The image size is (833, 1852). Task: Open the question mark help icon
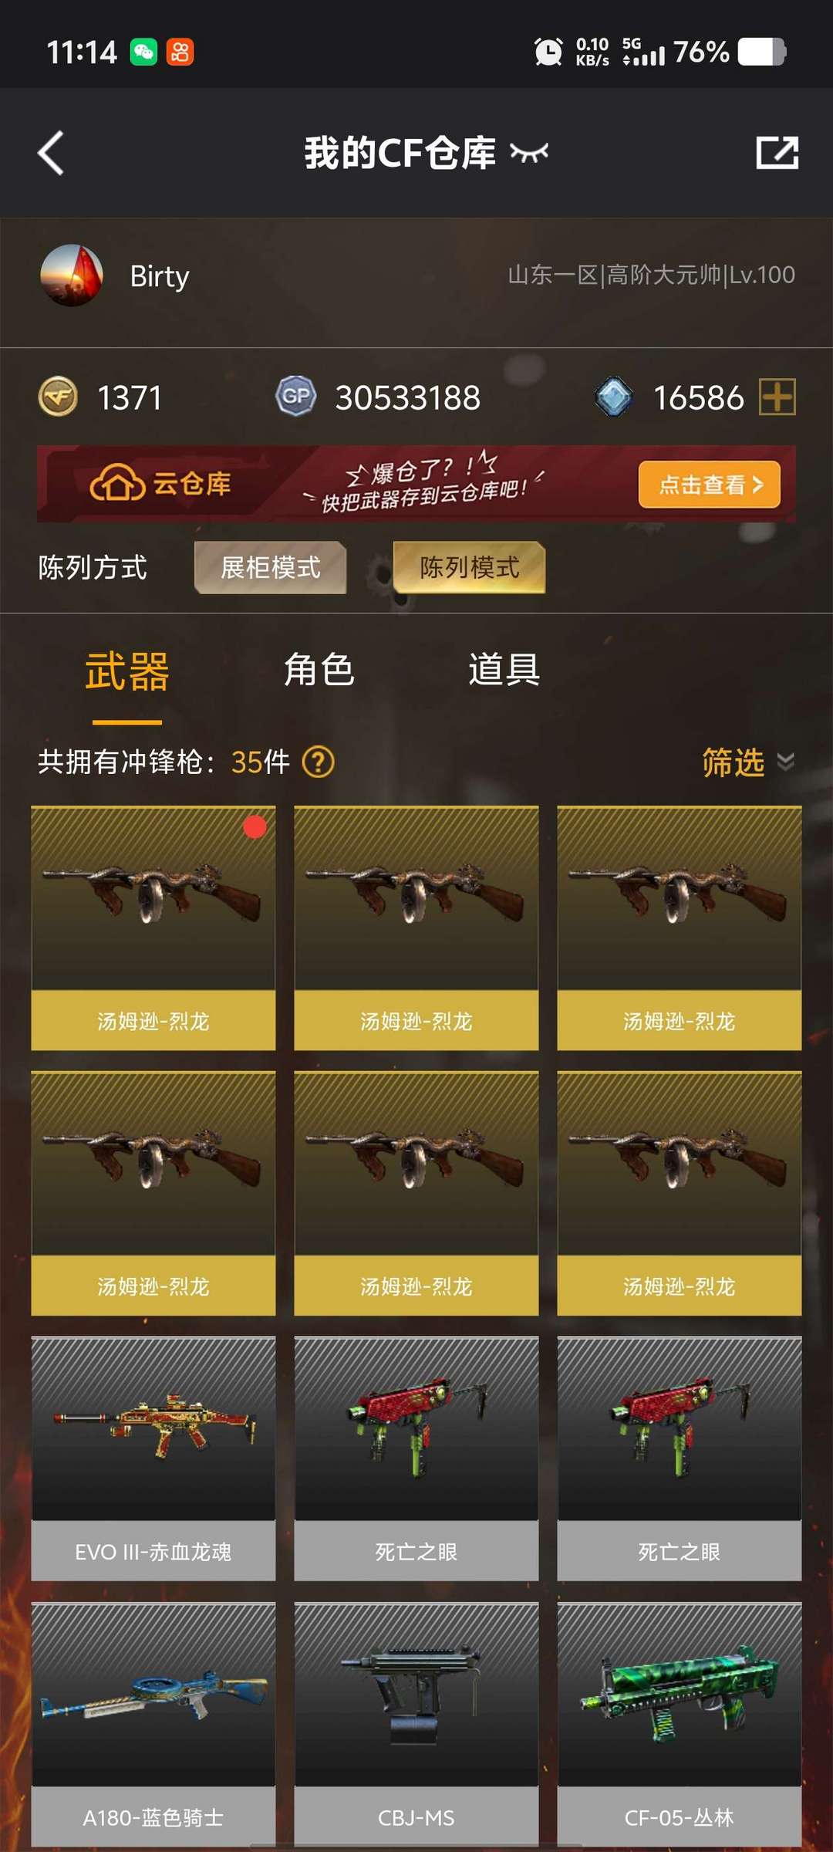[318, 762]
